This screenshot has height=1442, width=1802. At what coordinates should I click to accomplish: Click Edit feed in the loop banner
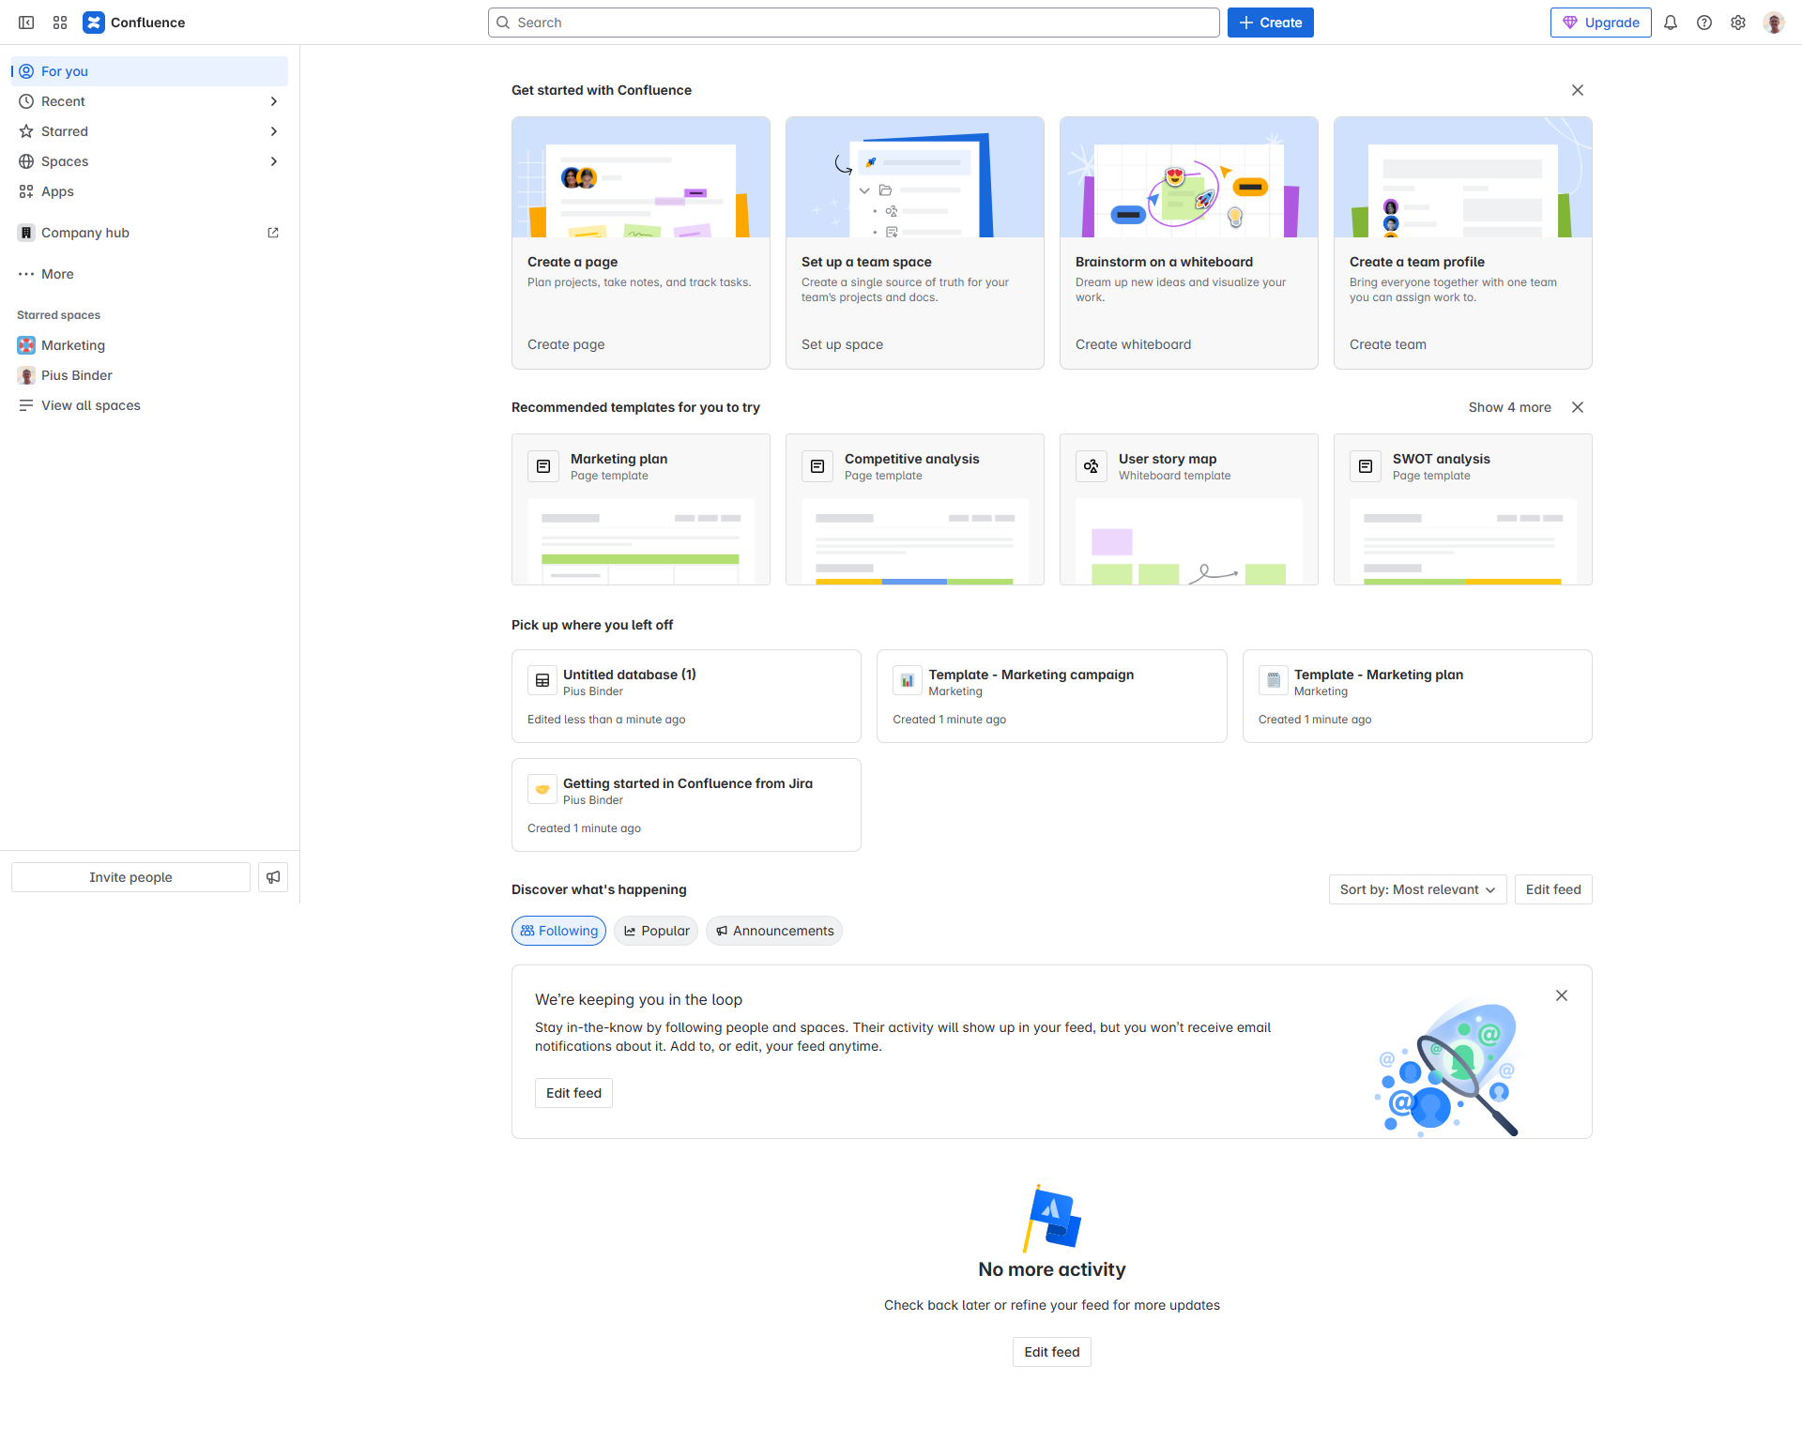573,1093
